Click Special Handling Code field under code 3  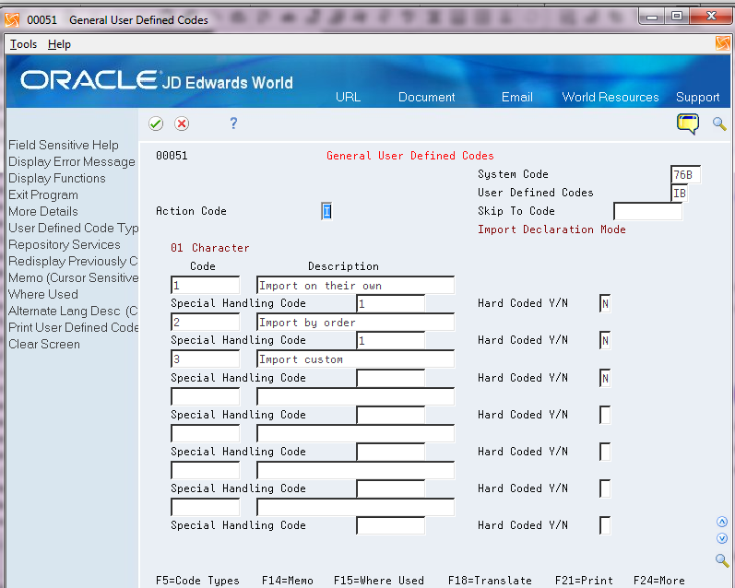coord(390,378)
